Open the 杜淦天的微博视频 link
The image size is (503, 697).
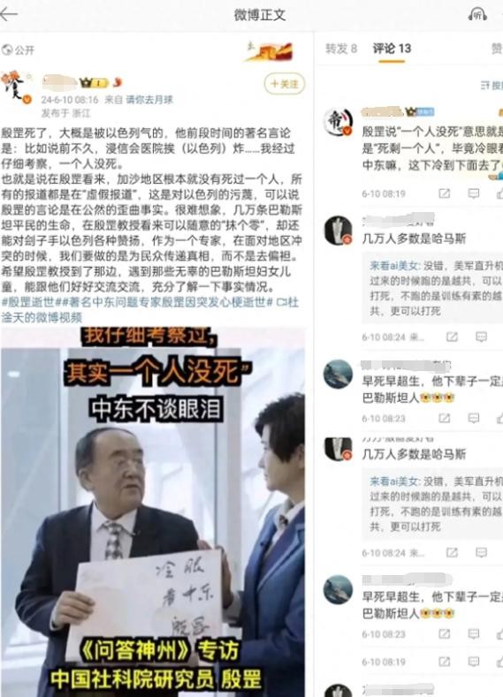tap(41, 317)
